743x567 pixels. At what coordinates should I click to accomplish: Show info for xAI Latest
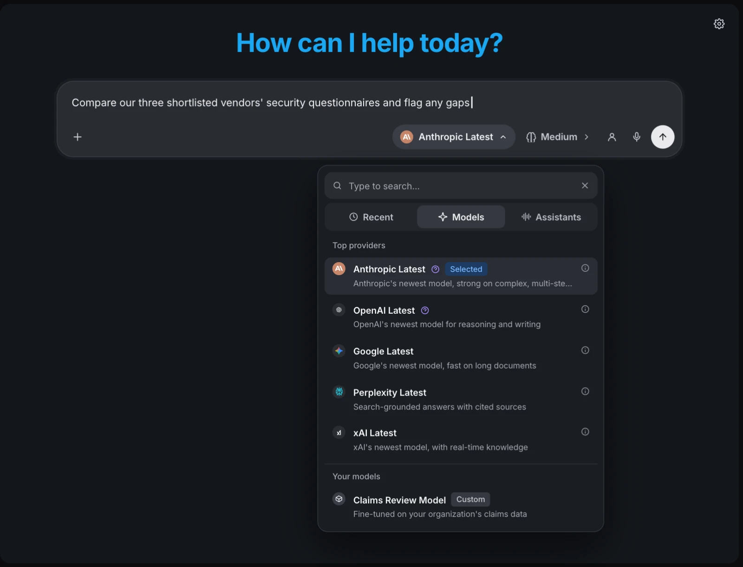pyautogui.click(x=585, y=432)
